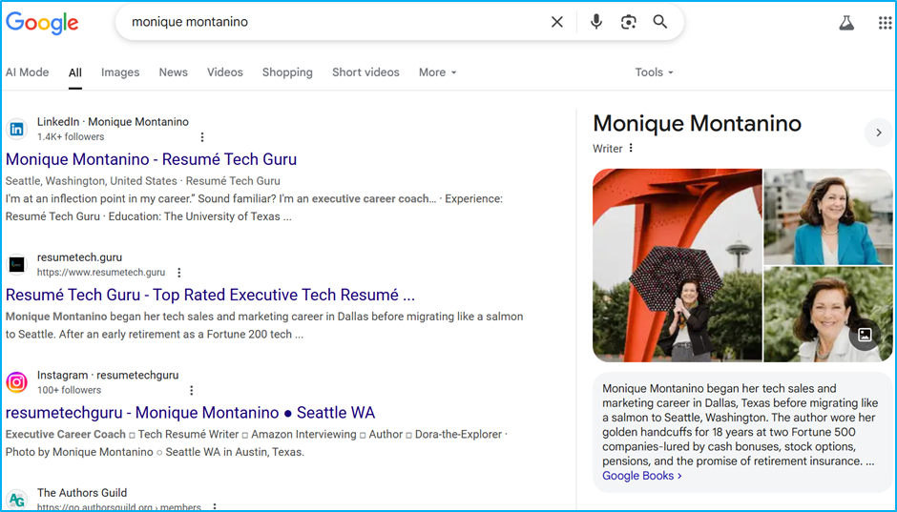The height and width of the screenshot is (512, 897).
Task: Click the voice search microphone icon
Action: (596, 22)
